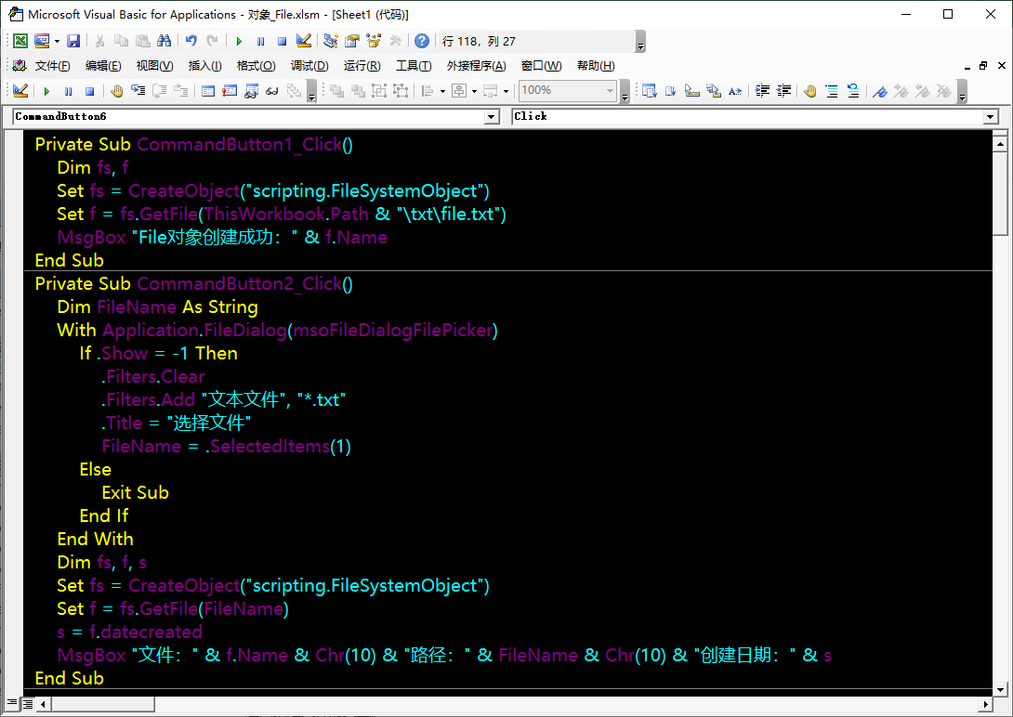Screen dimensions: 1013x717
Task: Open VBA Help question mark icon
Action: 421,41
